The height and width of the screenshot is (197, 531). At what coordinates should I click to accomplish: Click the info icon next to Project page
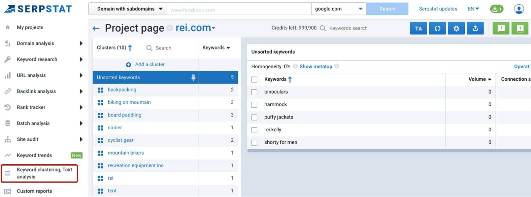click(170, 28)
